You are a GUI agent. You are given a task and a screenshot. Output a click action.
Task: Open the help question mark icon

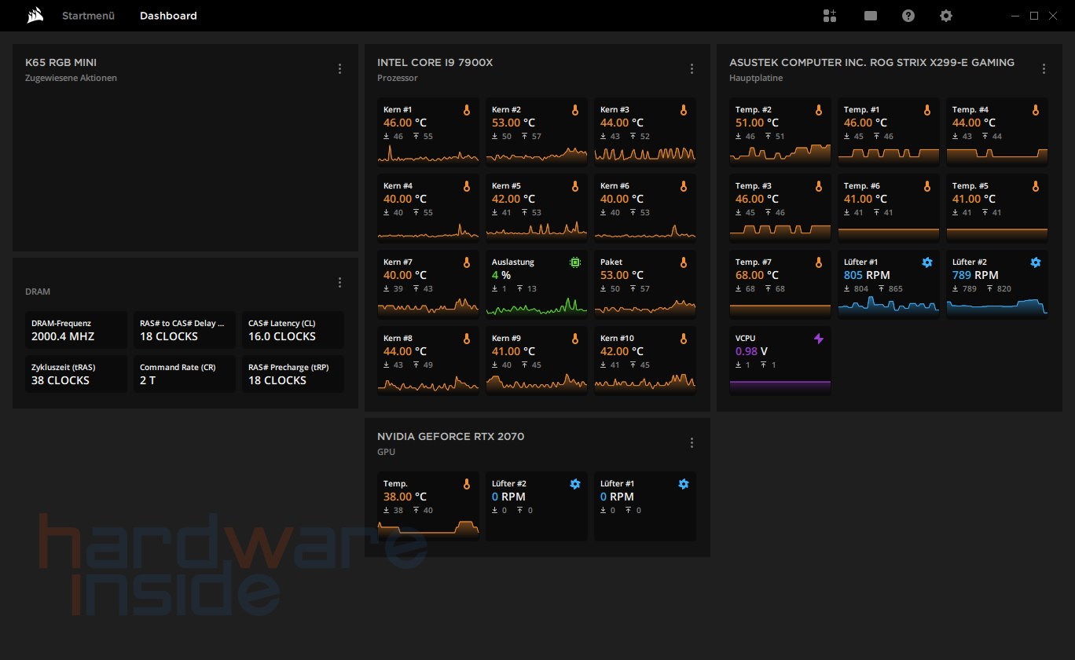click(x=908, y=16)
